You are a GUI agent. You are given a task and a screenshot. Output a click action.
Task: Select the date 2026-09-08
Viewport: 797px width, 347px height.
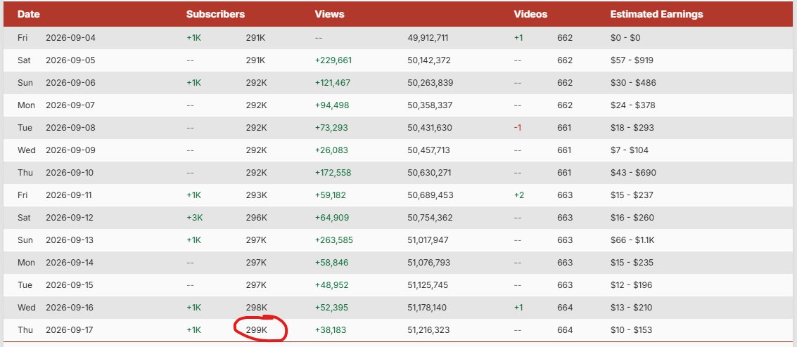tap(70, 128)
